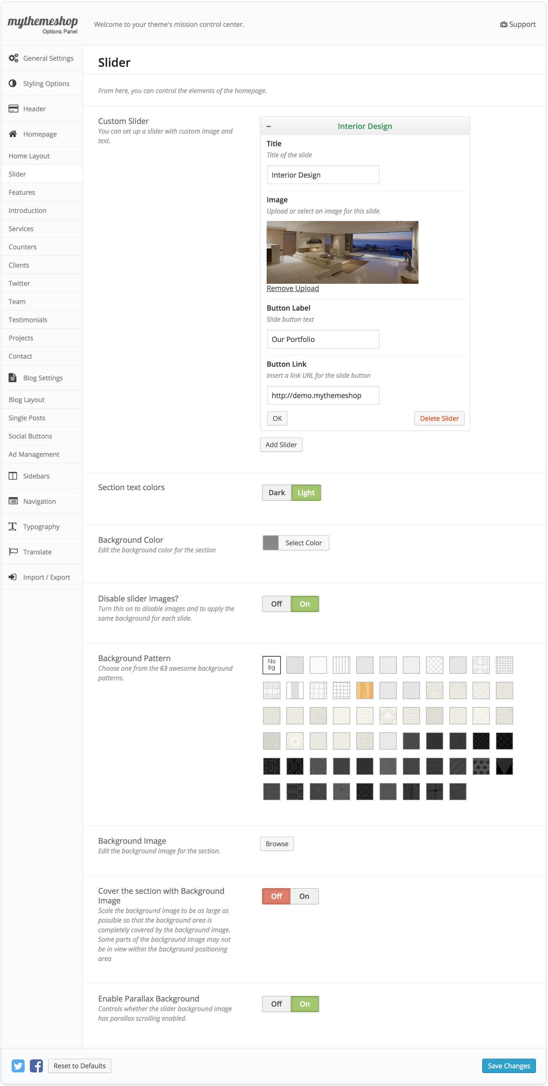Viewport: 548px width, 1086px height.
Task: Click the Save Changes button
Action: 508,1066
